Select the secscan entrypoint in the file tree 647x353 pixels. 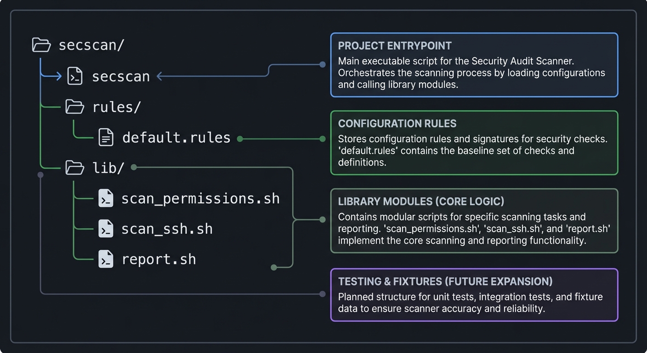pyautogui.click(x=121, y=76)
